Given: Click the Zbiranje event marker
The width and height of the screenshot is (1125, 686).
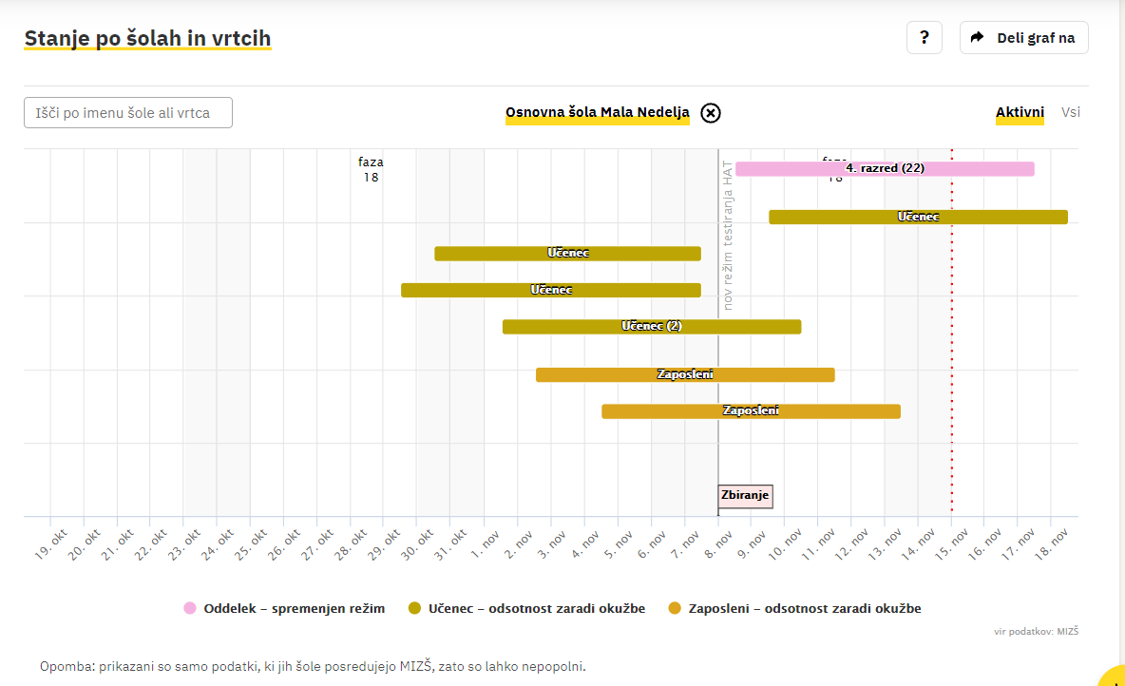Looking at the screenshot, I should [745, 496].
